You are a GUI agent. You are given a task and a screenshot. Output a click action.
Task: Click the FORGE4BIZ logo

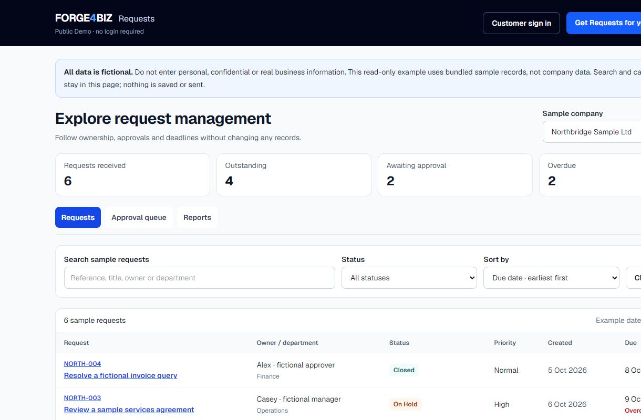[84, 18]
